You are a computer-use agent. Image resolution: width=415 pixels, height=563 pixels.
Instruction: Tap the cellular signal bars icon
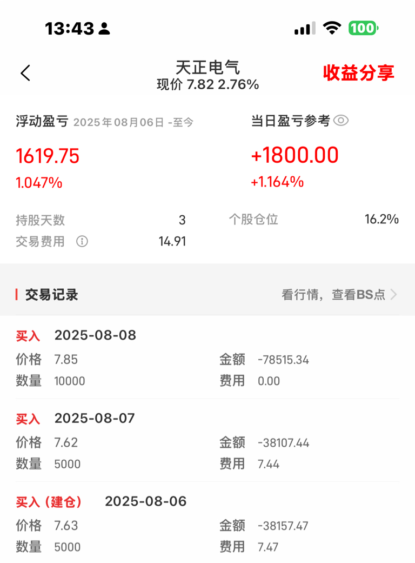tap(305, 28)
